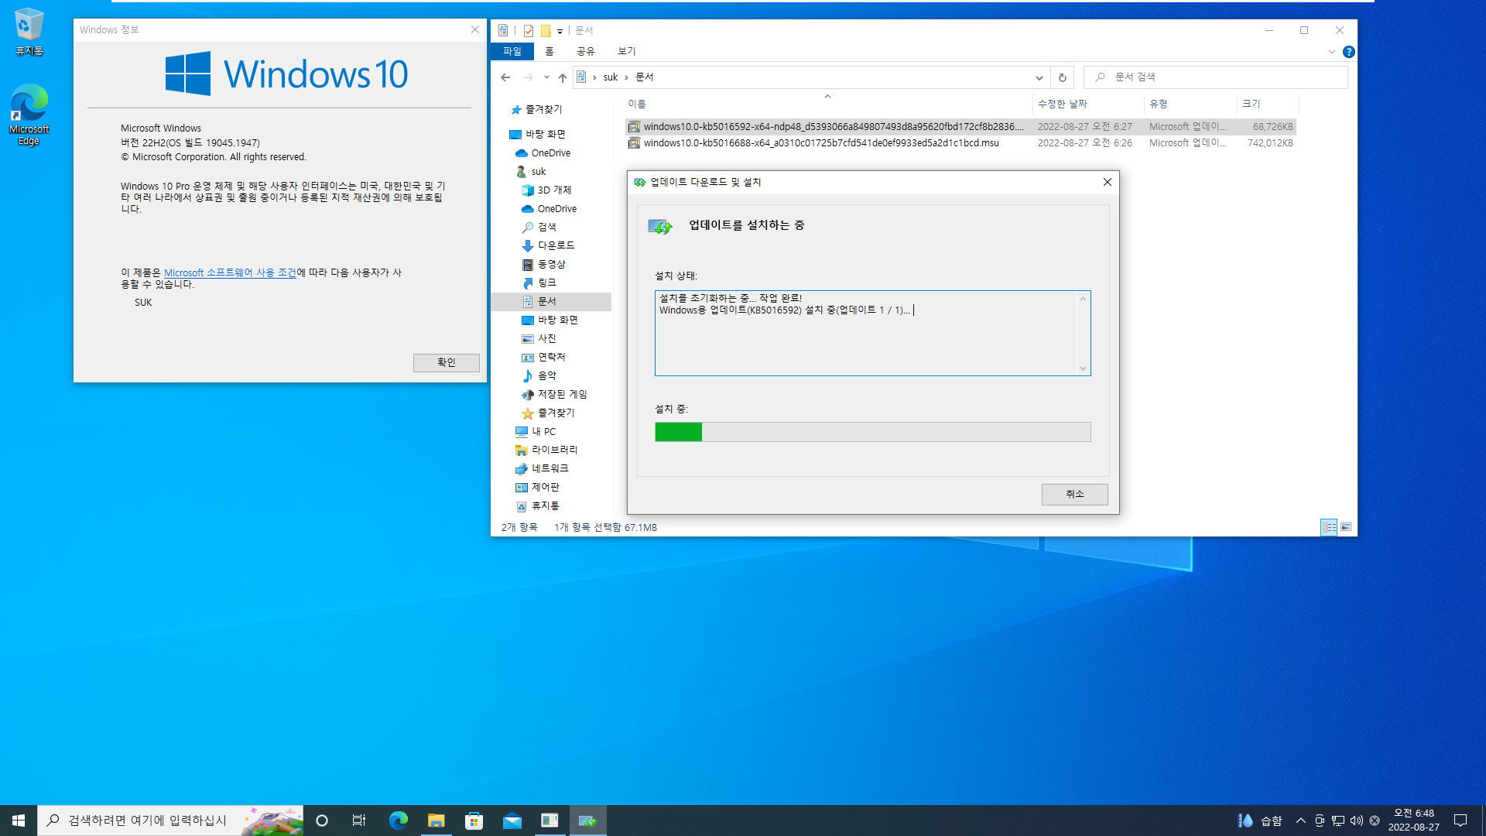The width and height of the screenshot is (1486, 836).
Task: Click the chevron after suk in the address path
Action: click(x=626, y=77)
